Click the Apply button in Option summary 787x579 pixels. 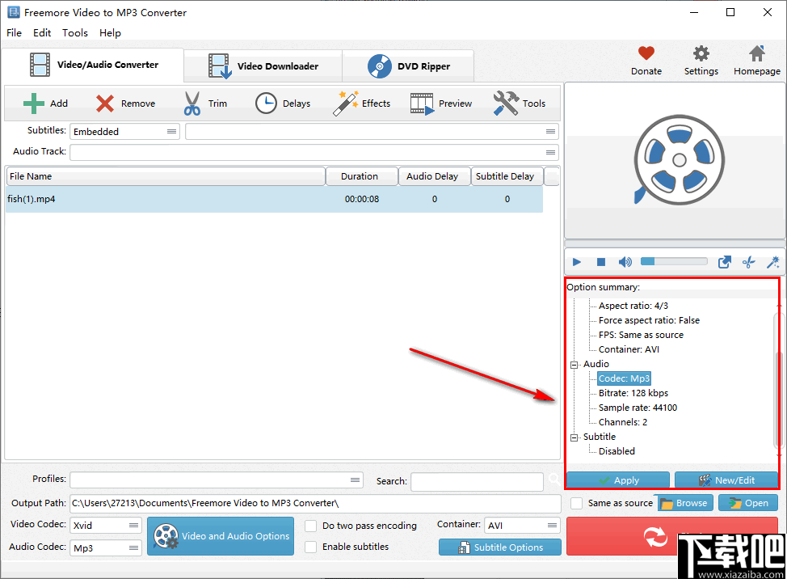[x=617, y=480]
